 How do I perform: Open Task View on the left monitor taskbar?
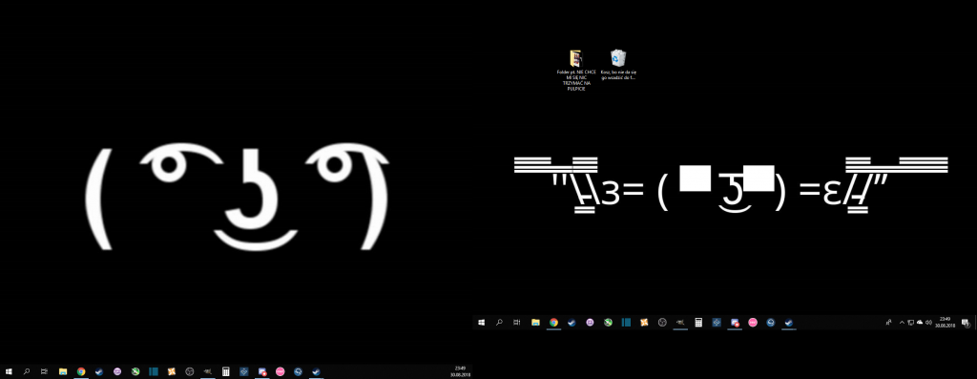44,371
